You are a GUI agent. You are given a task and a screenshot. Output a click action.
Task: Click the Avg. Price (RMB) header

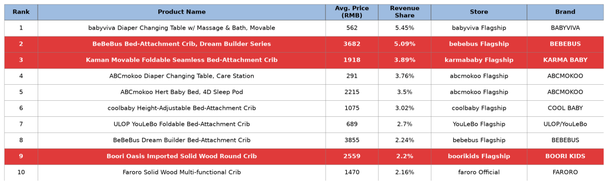tap(352, 12)
